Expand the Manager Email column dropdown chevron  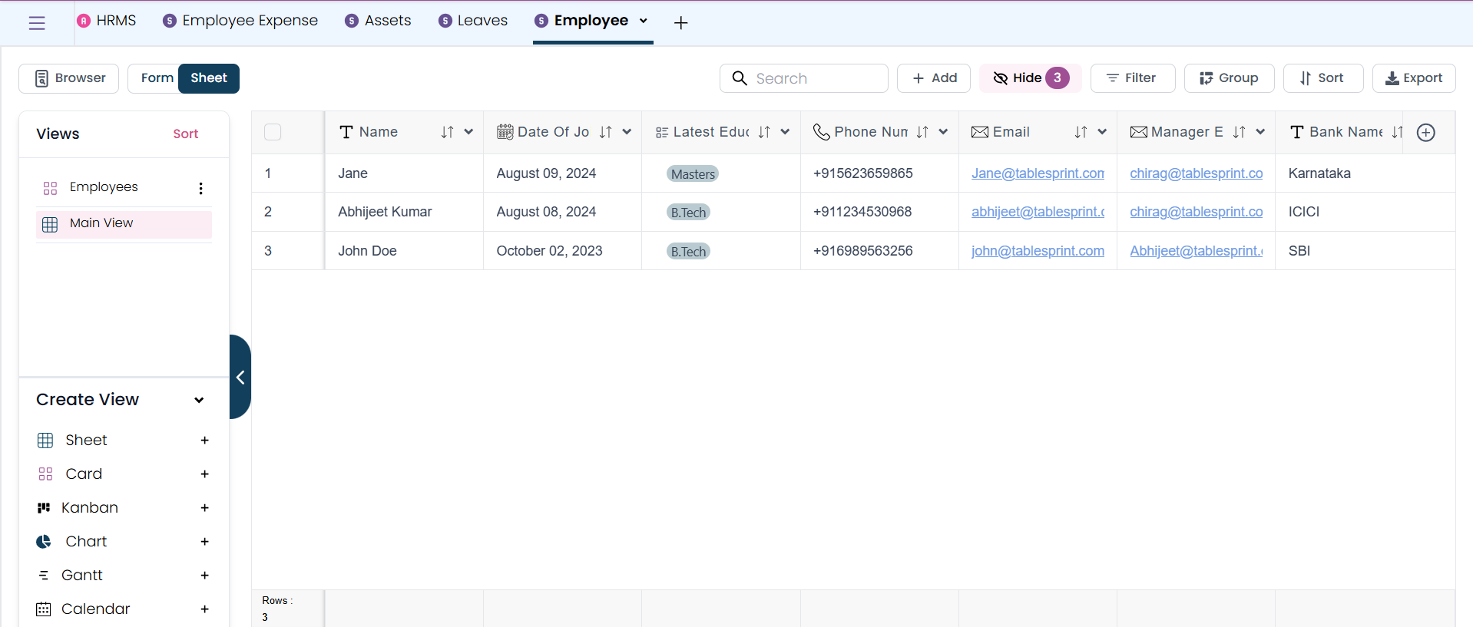(x=1260, y=132)
